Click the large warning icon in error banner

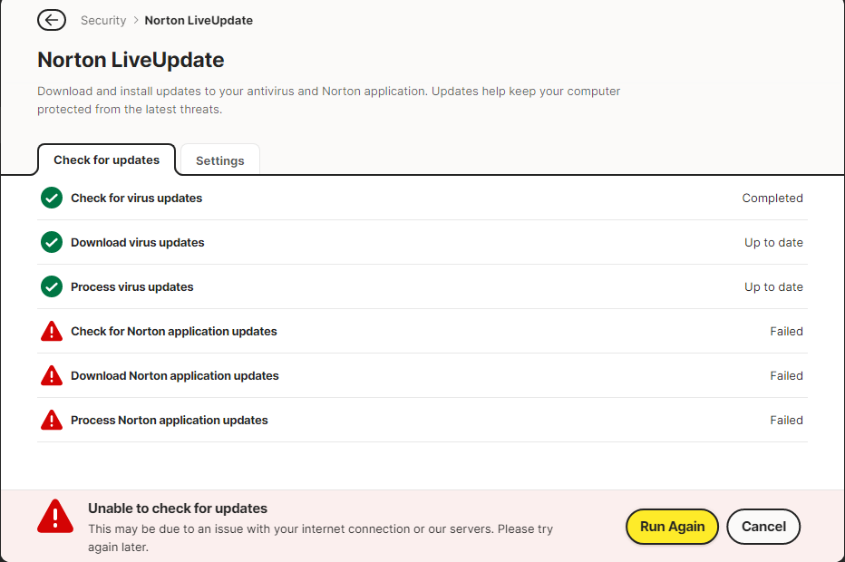click(x=55, y=517)
